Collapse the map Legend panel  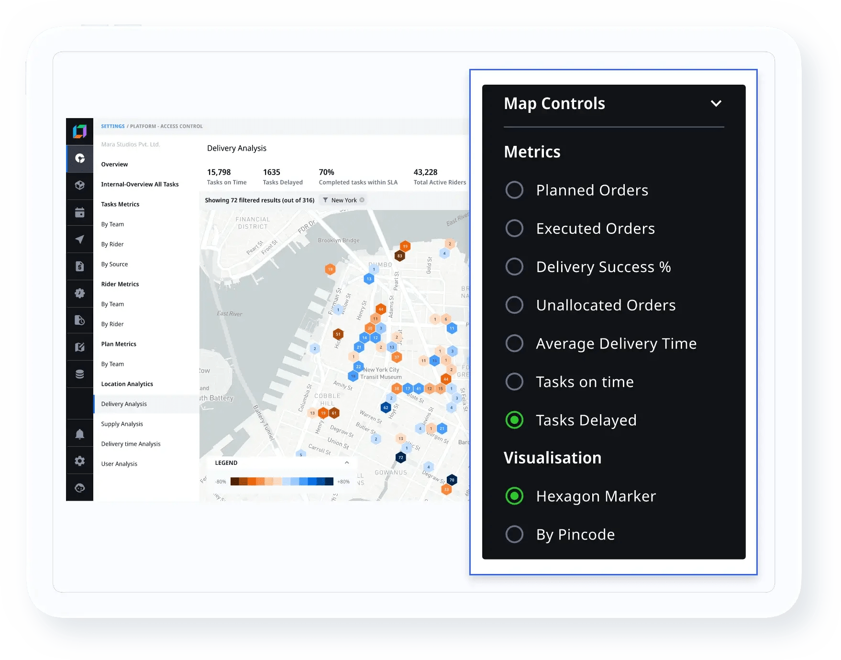coord(347,463)
